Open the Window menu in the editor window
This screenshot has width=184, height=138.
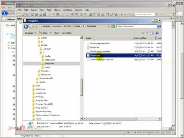pos(79,10)
